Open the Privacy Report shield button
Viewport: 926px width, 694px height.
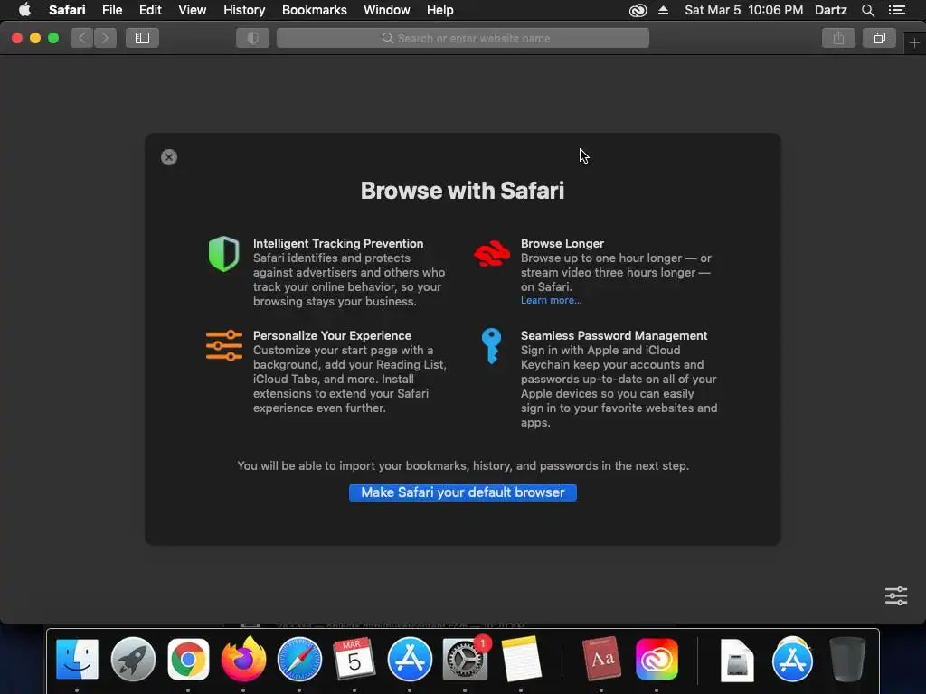(253, 38)
